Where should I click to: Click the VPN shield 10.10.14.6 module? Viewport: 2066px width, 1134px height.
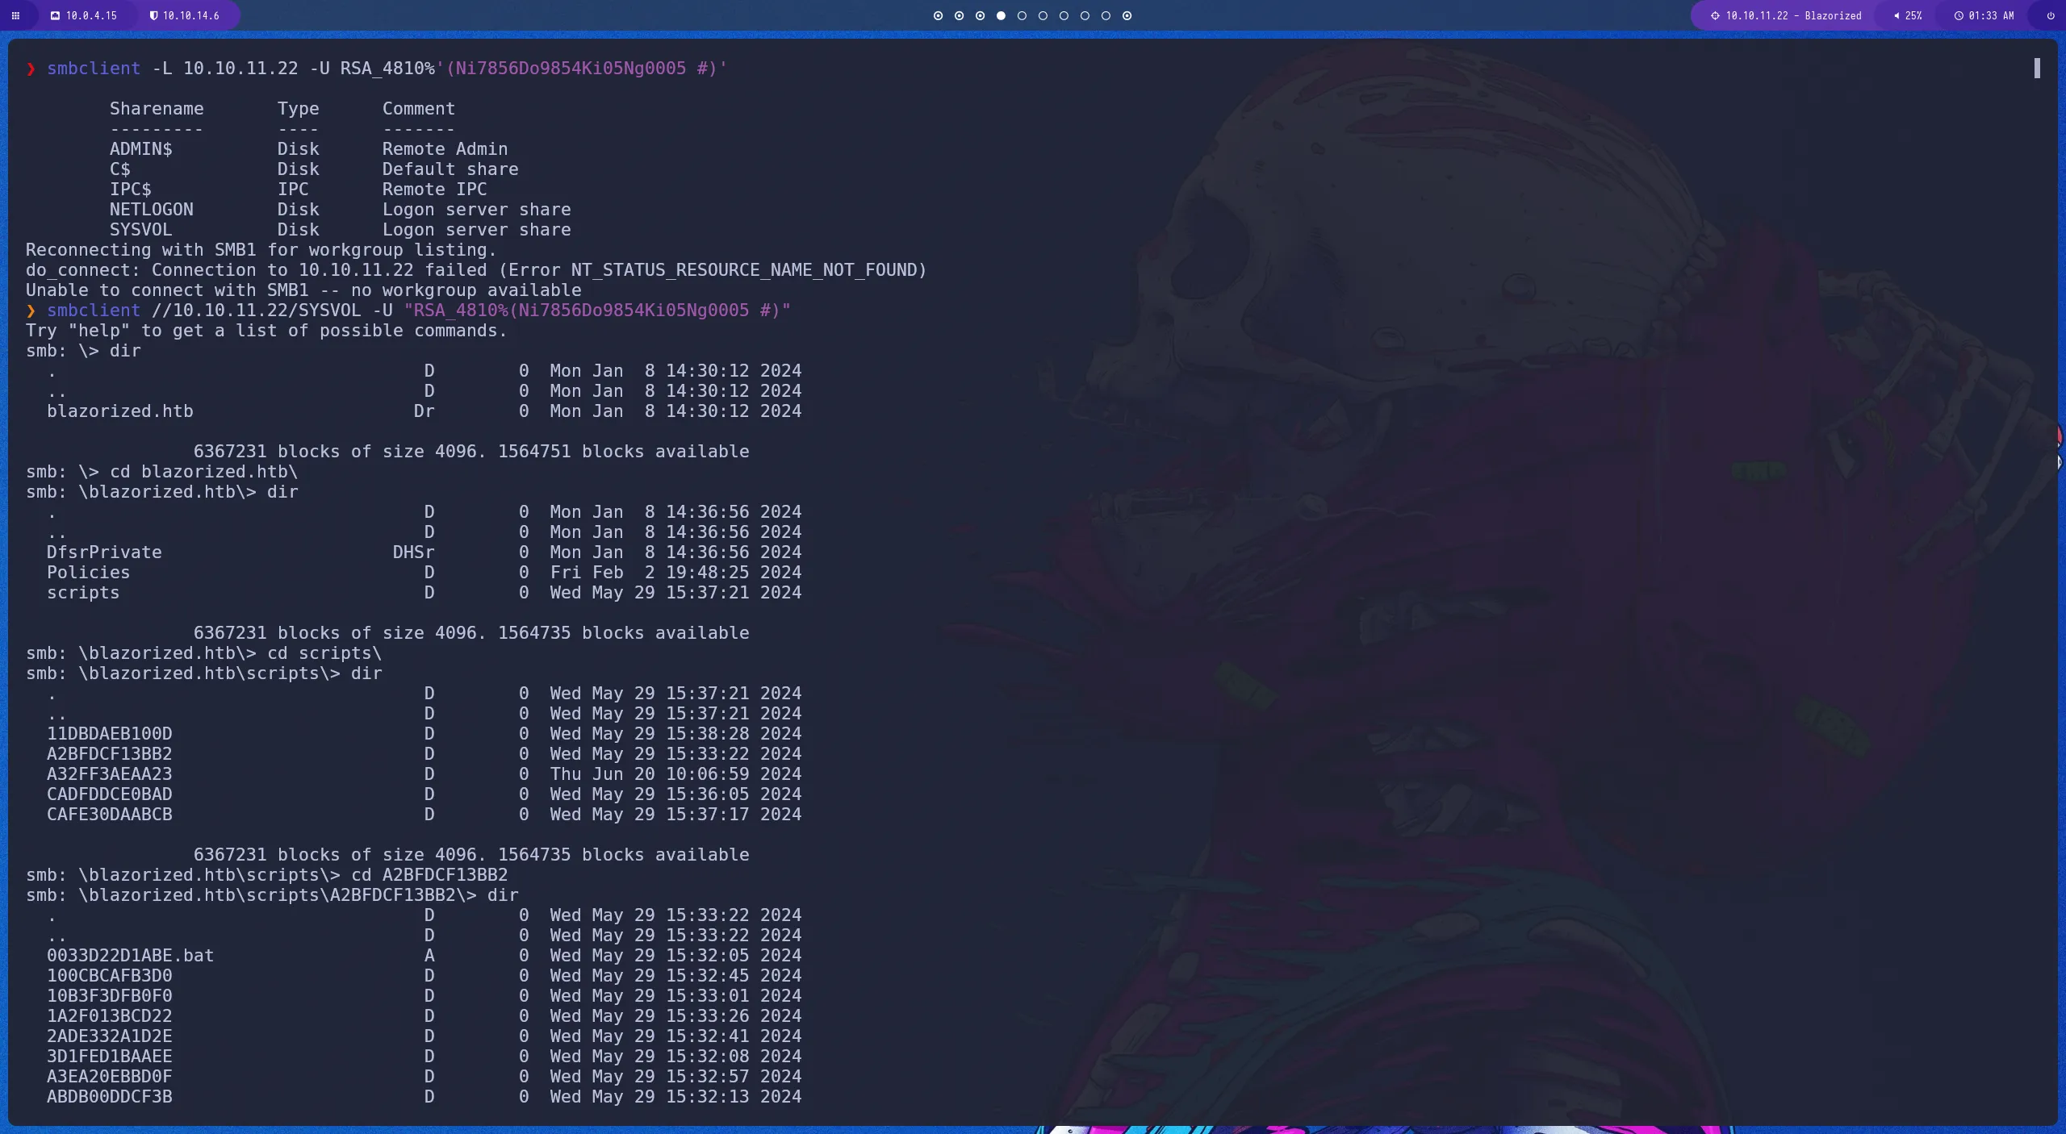tap(185, 15)
